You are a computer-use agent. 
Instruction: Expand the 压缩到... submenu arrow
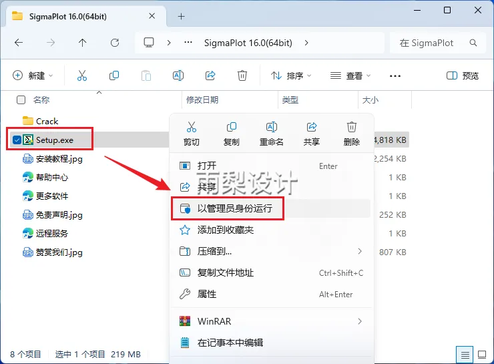click(360, 251)
